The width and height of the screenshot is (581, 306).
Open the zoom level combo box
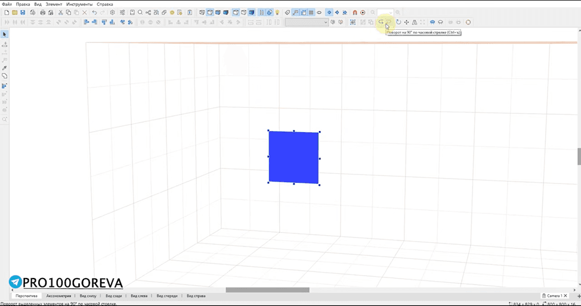[x=385, y=13]
